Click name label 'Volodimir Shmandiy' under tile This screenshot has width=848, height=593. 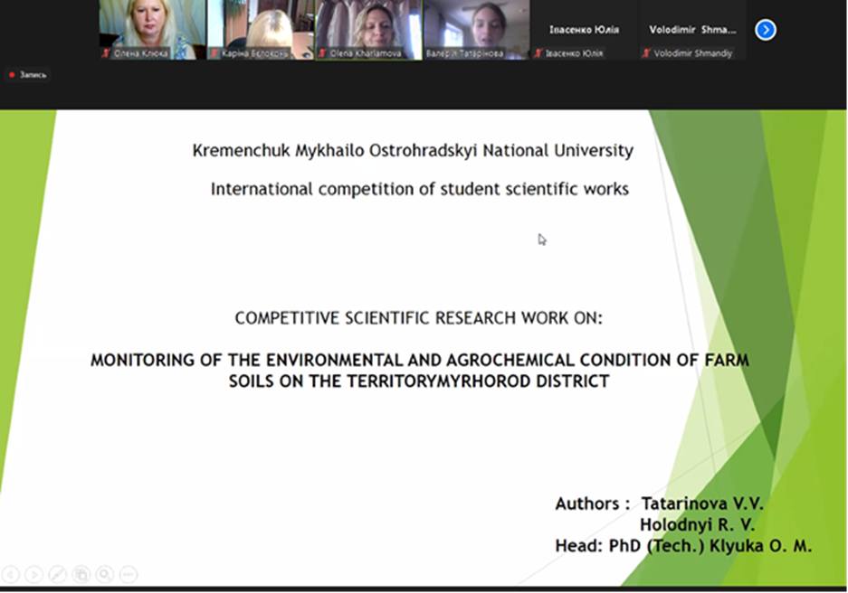point(692,53)
